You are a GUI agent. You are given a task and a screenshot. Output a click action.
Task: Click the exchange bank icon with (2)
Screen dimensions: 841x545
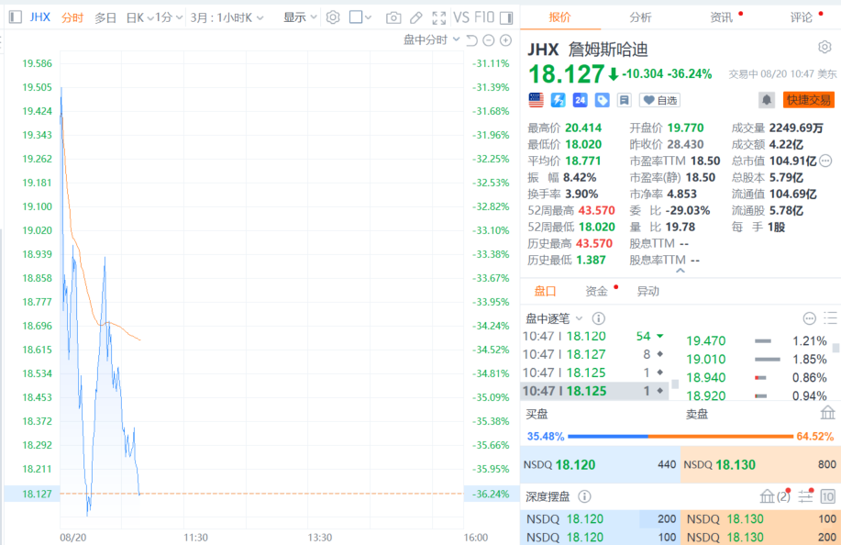pos(775,496)
